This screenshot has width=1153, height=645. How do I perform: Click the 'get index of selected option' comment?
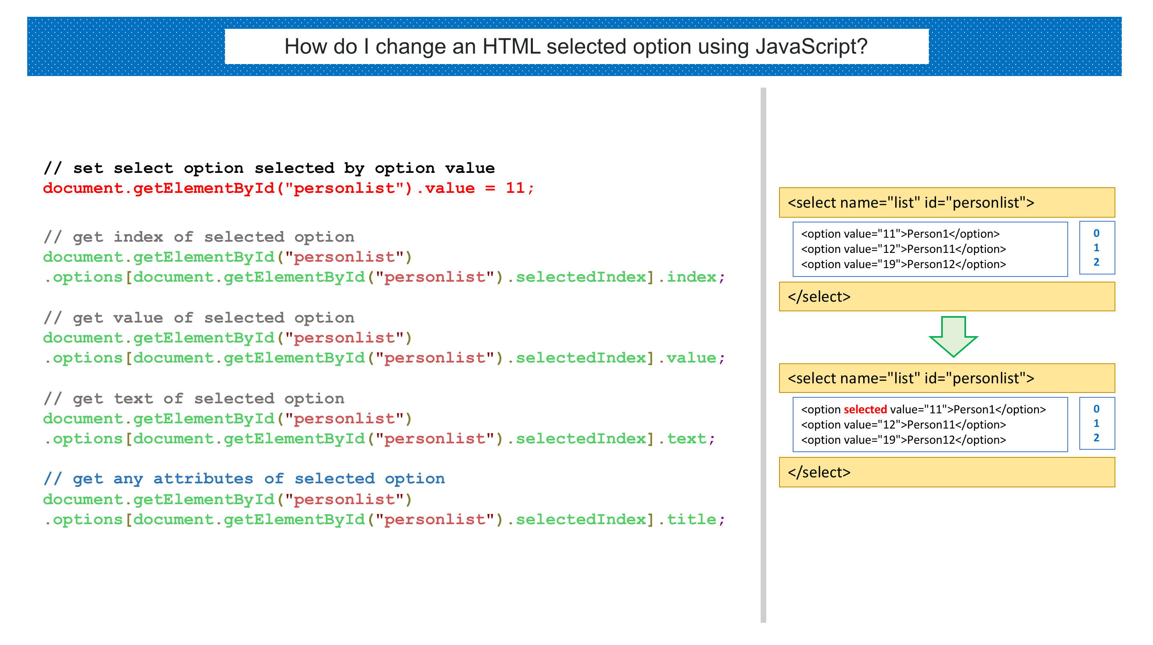click(x=199, y=236)
